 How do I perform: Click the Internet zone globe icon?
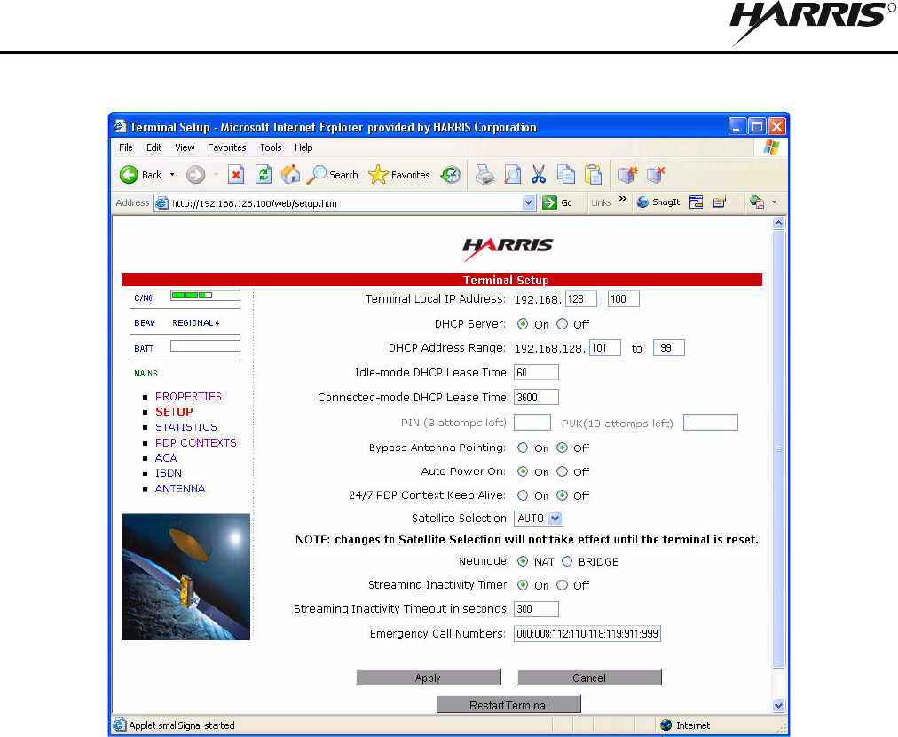click(x=666, y=725)
